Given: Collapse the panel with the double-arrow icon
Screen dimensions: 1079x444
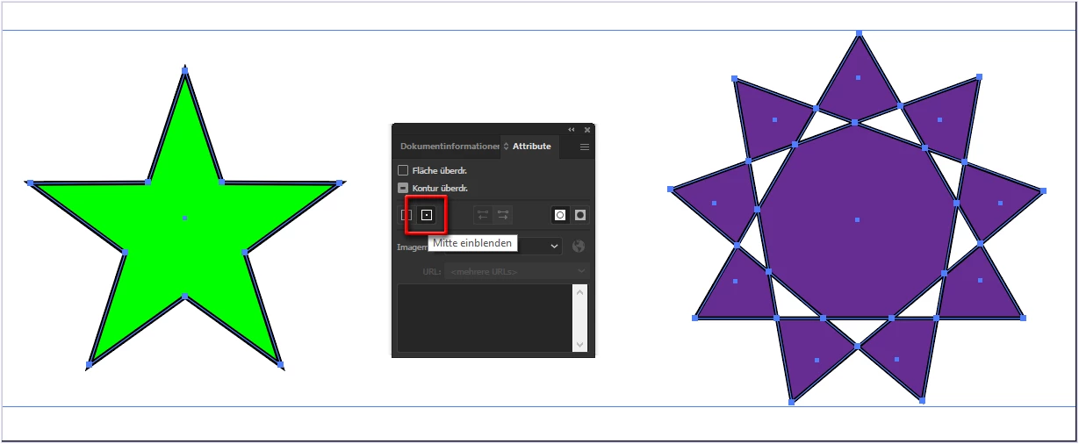Looking at the screenshot, I should [572, 130].
